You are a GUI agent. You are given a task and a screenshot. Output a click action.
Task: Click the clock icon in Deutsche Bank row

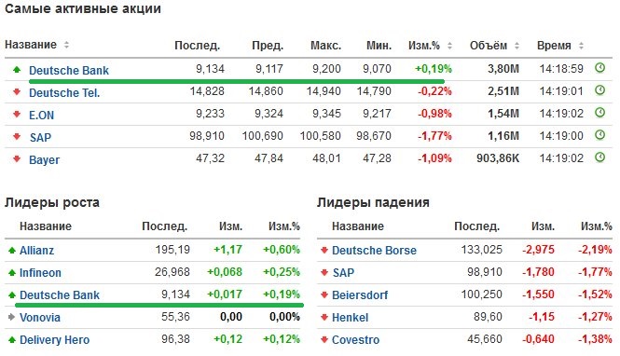599,67
